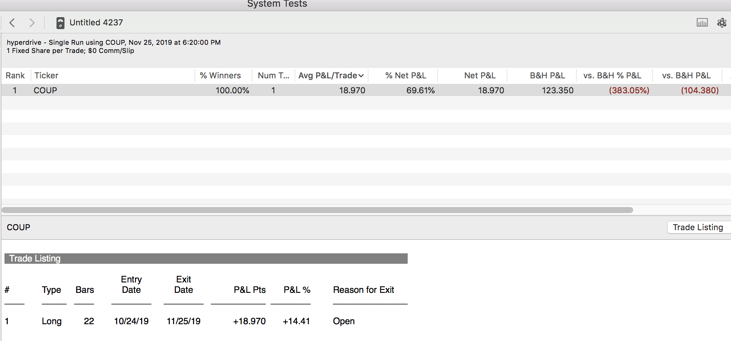Click the Untitled 4237 test title
731x341 pixels.
pos(96,23)
